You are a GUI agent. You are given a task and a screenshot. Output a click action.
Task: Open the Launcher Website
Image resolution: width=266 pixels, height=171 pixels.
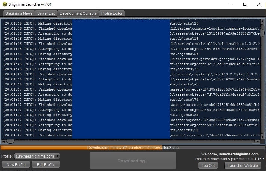[x=243, y=165]
